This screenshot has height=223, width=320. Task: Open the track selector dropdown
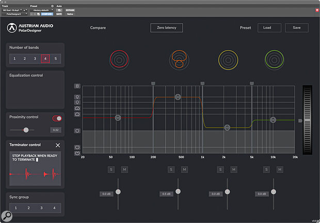tap(12, 10)
